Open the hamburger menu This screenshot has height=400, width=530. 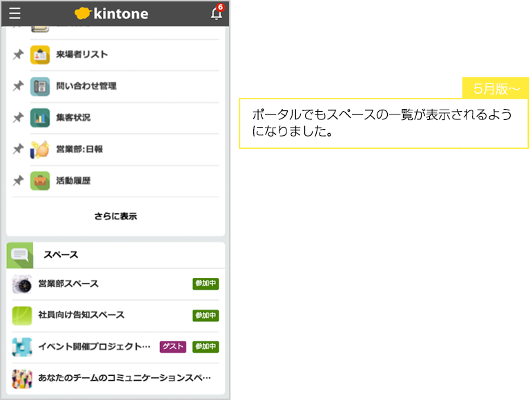[x=15, y=13]
